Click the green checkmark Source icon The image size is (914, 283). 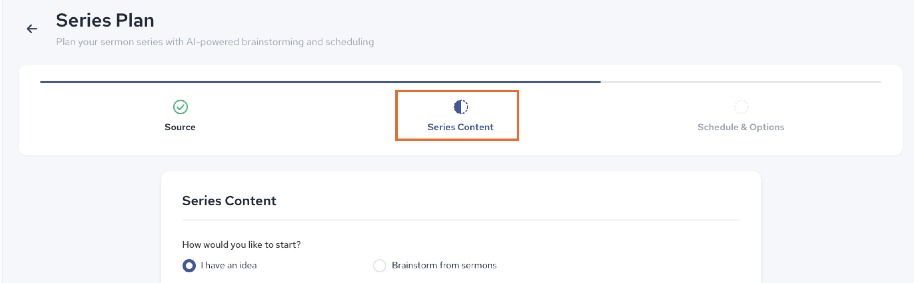click(180, 107)
